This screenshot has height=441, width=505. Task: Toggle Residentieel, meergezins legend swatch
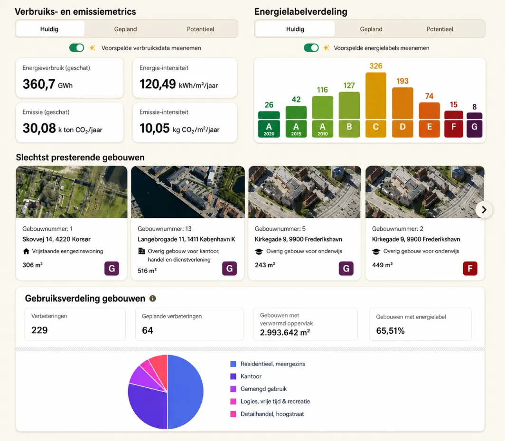tap(233, 364)
